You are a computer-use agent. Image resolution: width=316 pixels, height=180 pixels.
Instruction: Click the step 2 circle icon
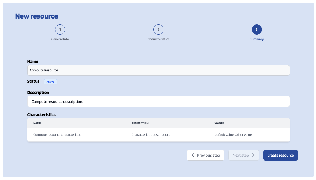coord(158,30)
